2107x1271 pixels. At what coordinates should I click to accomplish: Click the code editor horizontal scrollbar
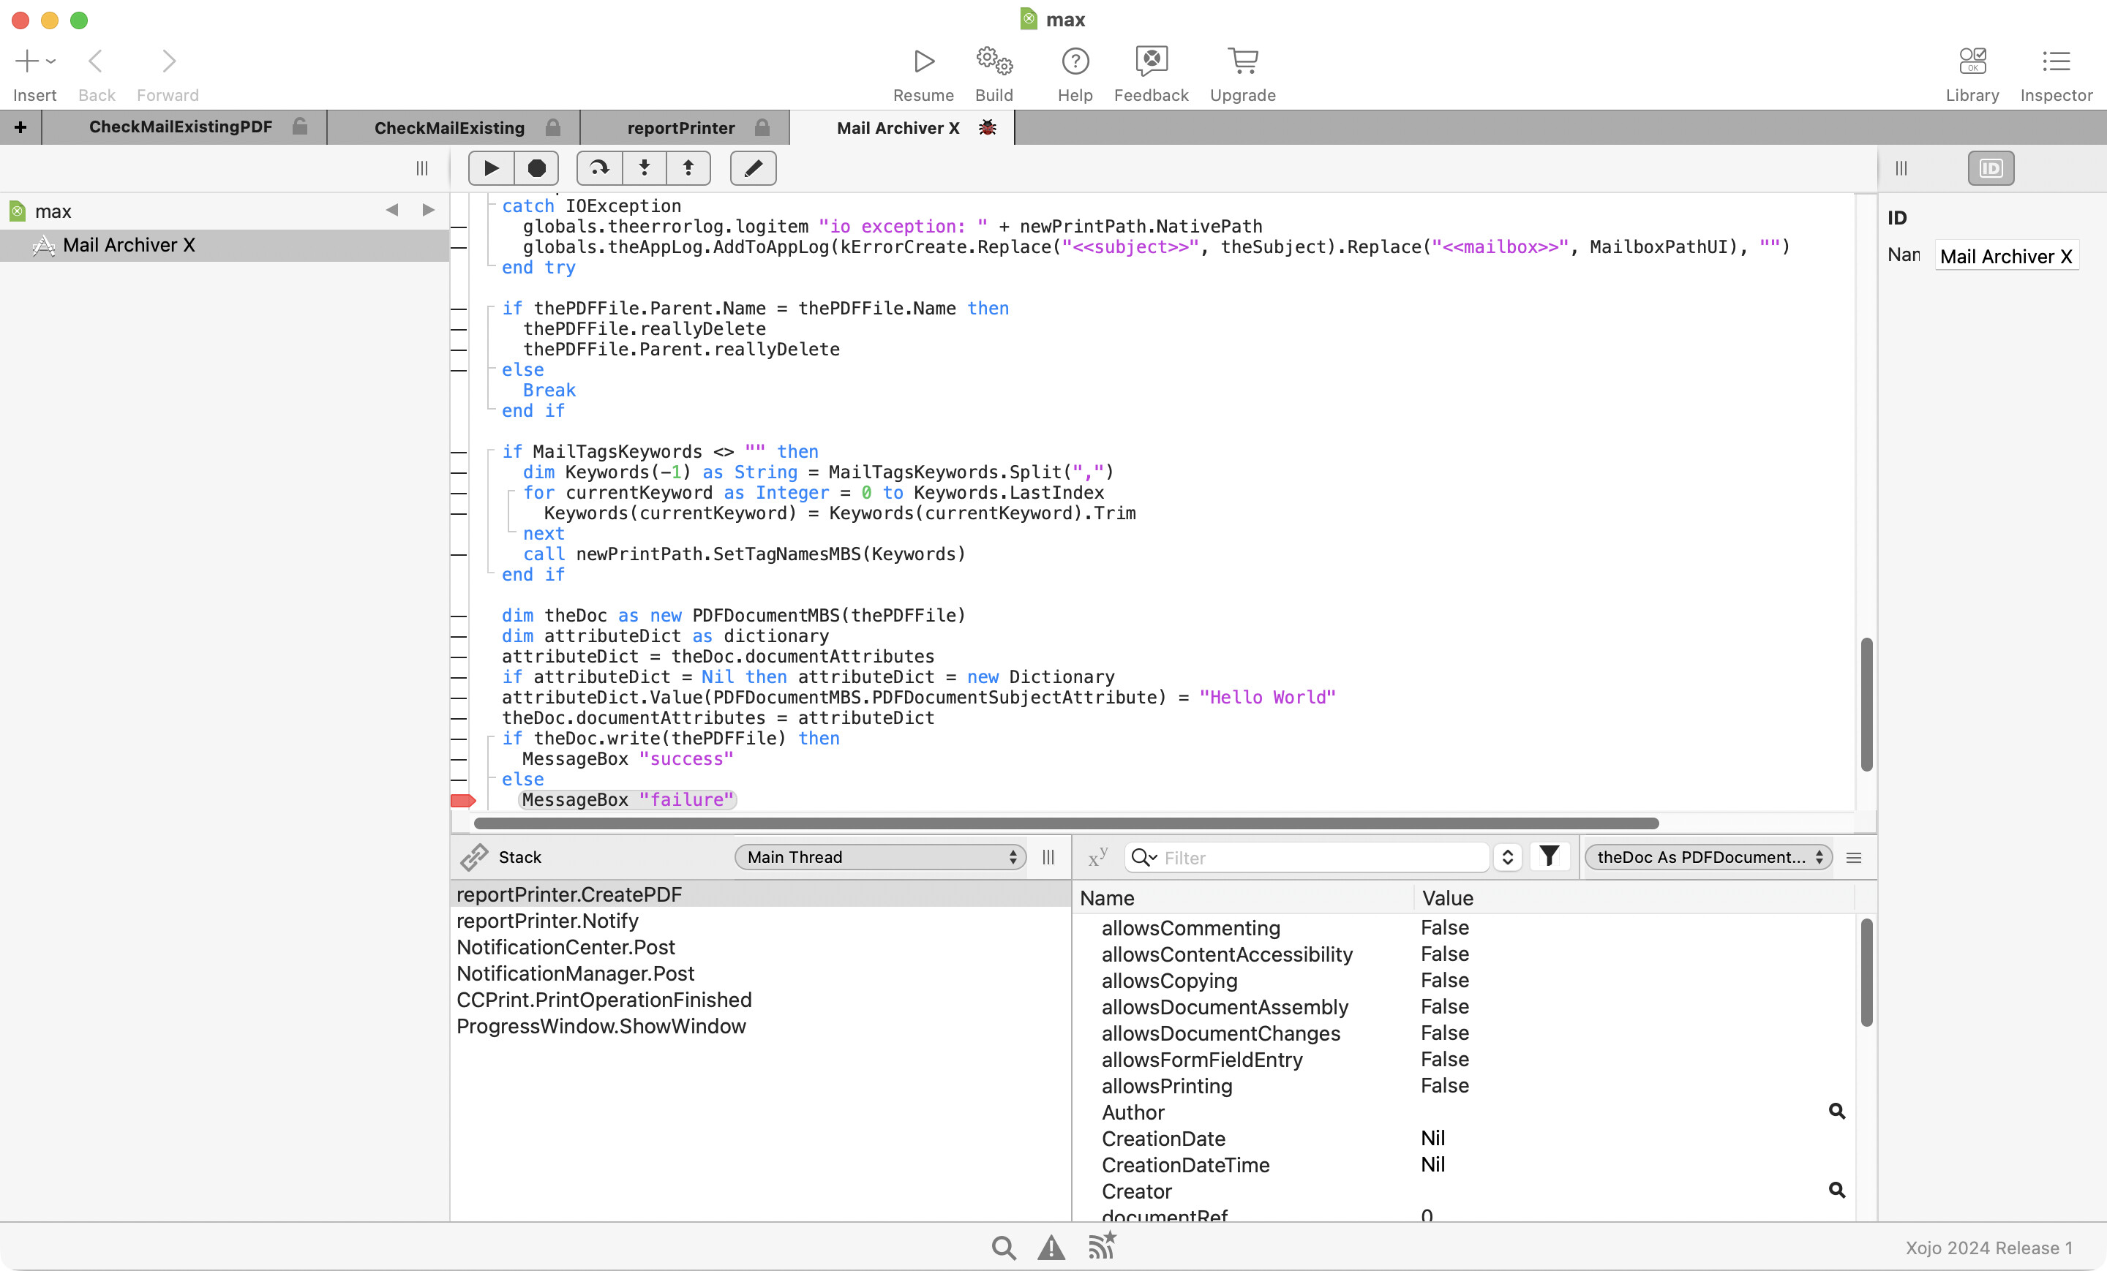(1065, 823)
